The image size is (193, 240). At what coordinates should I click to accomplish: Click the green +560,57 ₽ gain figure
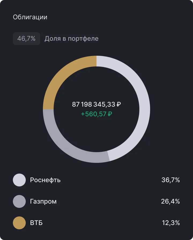pyautogui.click(x=96, y=114)
